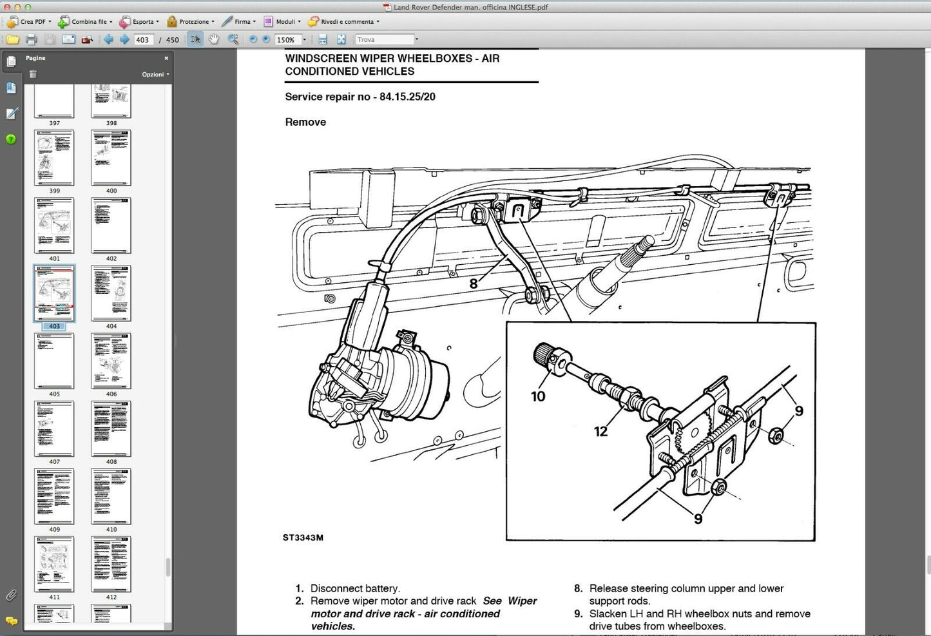Delete page using trash icon in Pagine panel
This screenshot has height=636, width=931.
(x=33, y=74)
